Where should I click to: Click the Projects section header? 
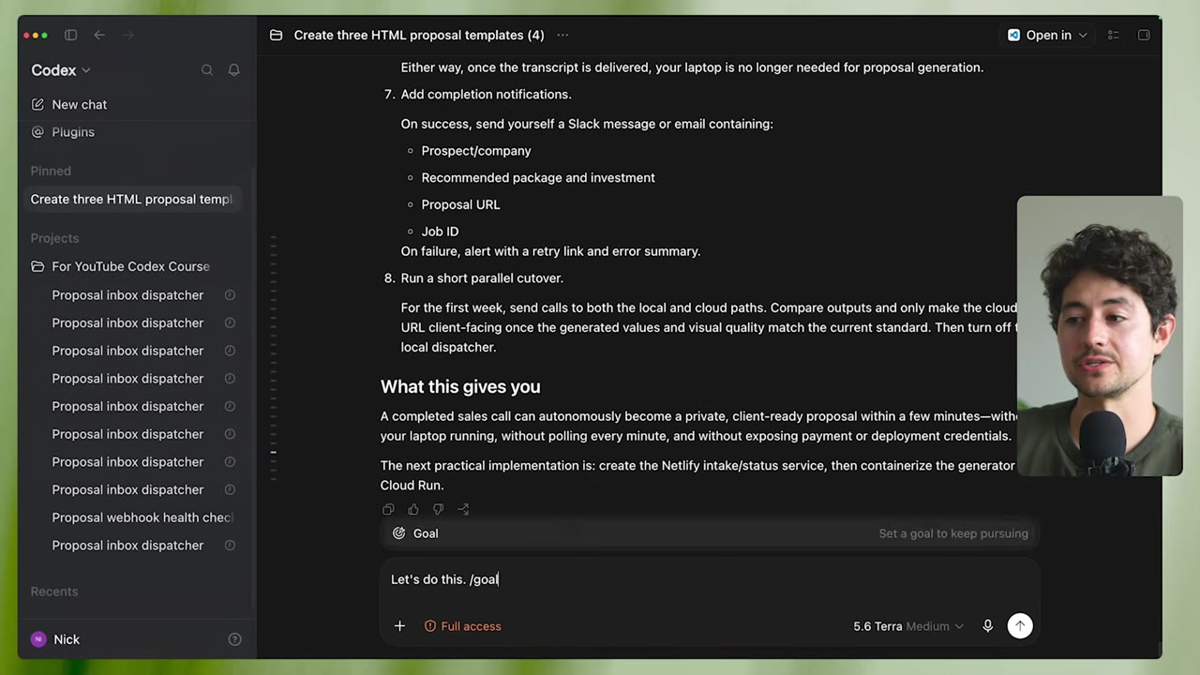[x=54, y=238]
